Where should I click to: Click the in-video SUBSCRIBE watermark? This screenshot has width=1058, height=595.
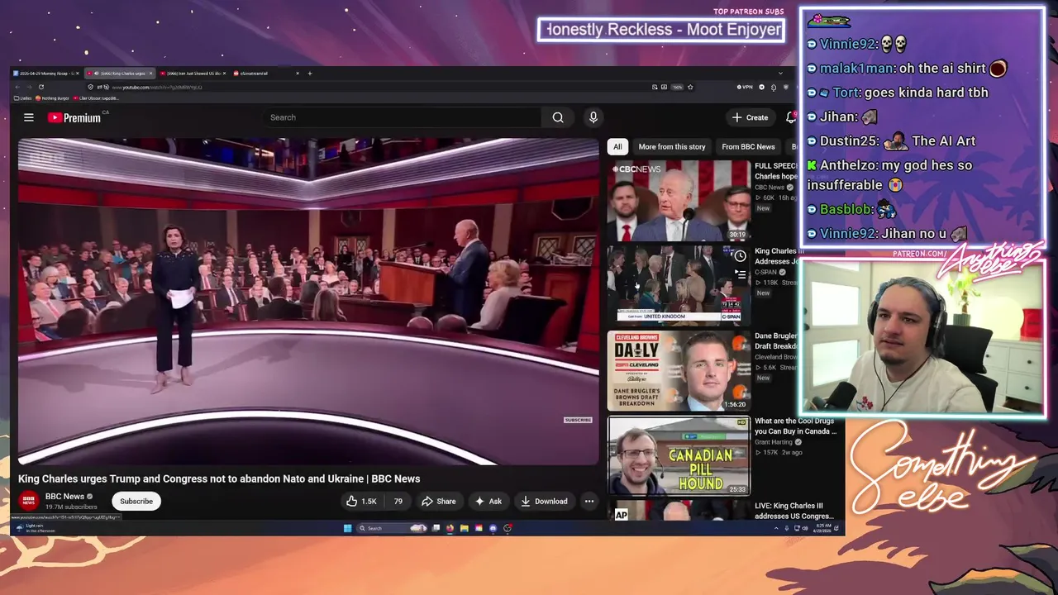click(x=578, y=420)
